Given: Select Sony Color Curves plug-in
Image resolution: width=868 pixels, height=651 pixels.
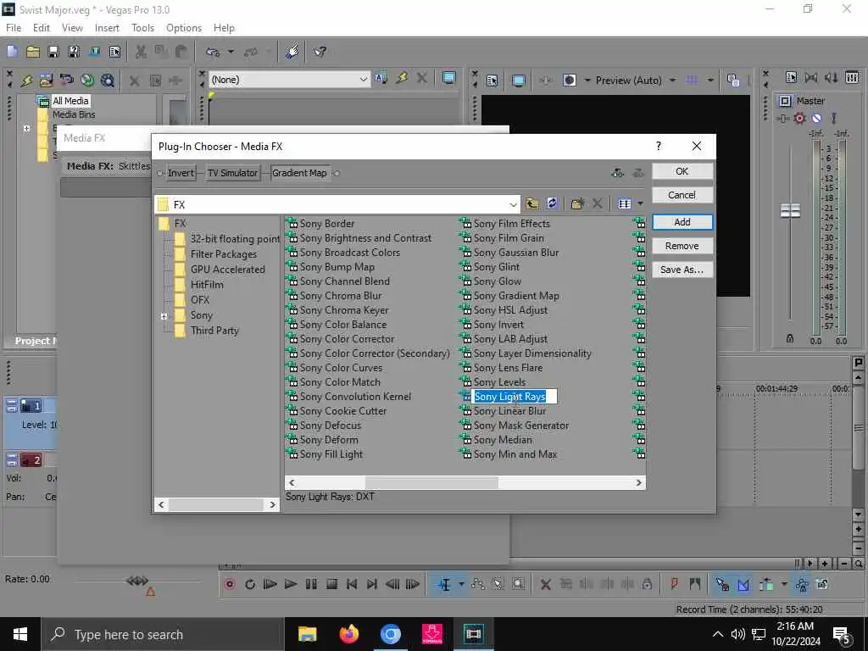Looking at the screenshot, I should tap(341, 368).
